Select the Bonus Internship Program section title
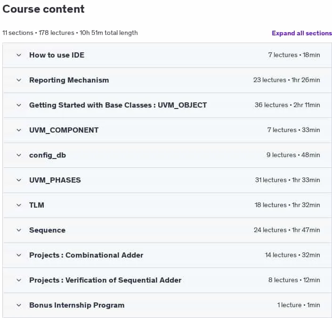The image size is (332, 318). pos(77,305)
